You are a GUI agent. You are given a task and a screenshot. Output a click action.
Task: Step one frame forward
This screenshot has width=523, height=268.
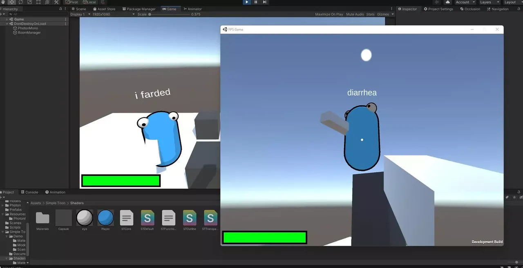[x=265, y=2]
